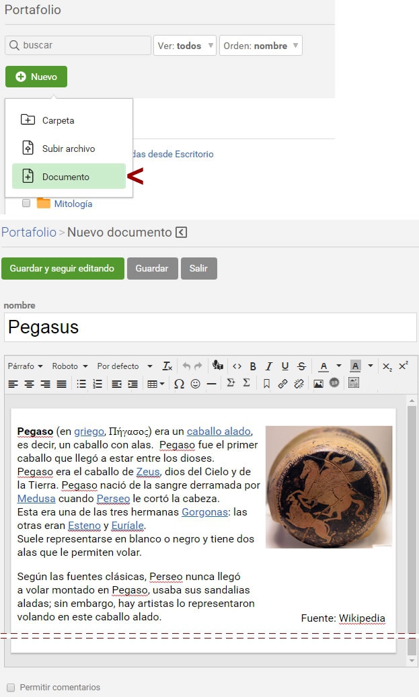The width and height of the screenshot is (419, 697).
Task: Open the Párrafo format dropdown
Action: tap(26, 366)
